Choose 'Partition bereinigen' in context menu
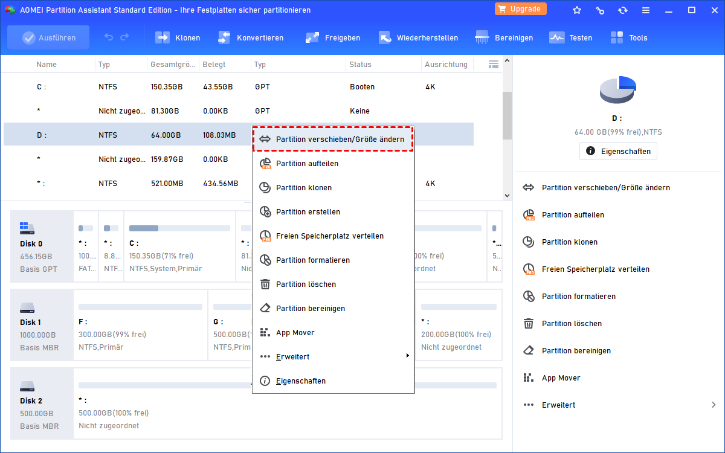 tap(333, 308)
